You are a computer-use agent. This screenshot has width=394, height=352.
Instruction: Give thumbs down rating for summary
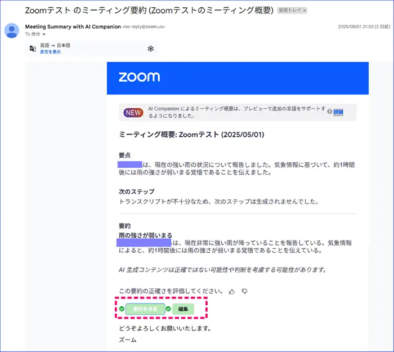pos(244,291)
